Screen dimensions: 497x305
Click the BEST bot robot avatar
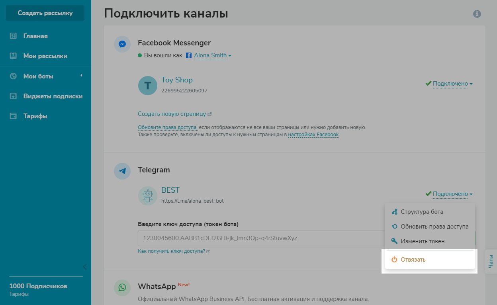[x=148, y=196]
